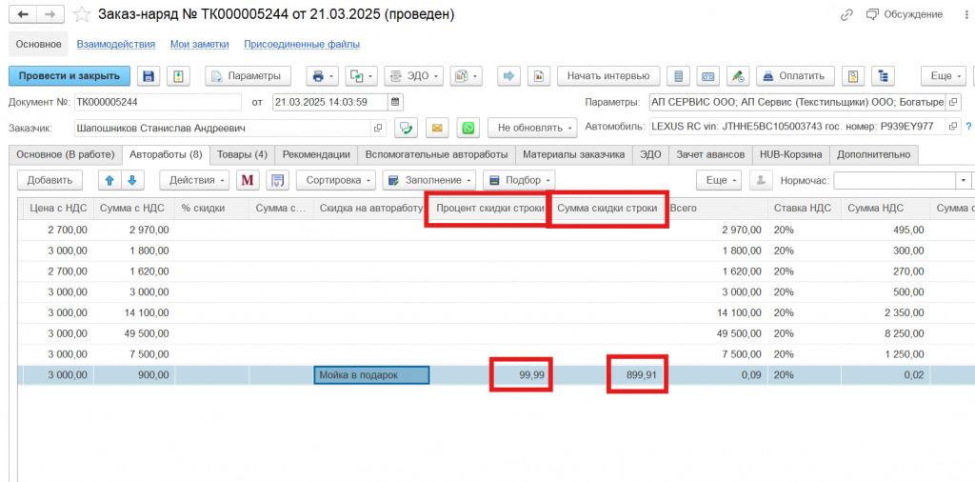This screenshot has width=975, height=482.
Task: Expand the Не обновлять dropdown
Action: (x=532, y=128)
